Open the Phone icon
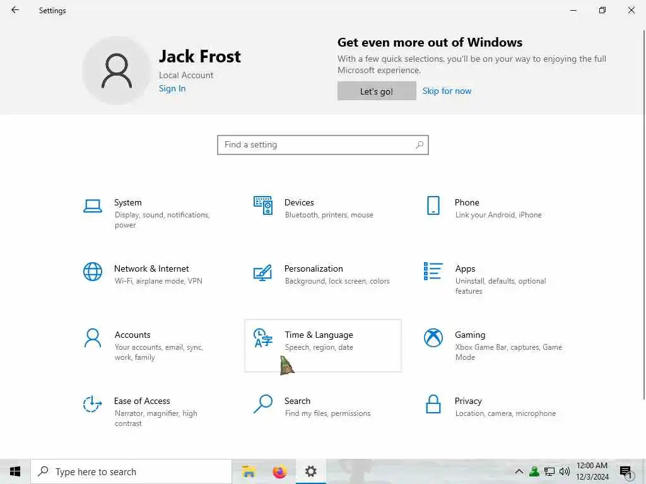The height and width of the screenshot is (484, 646). pyautogui.click(x=433, y=205)
